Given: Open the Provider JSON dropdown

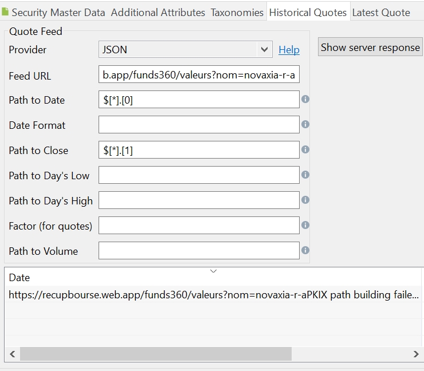Looking at the screenshot, I should click(185, 50).
